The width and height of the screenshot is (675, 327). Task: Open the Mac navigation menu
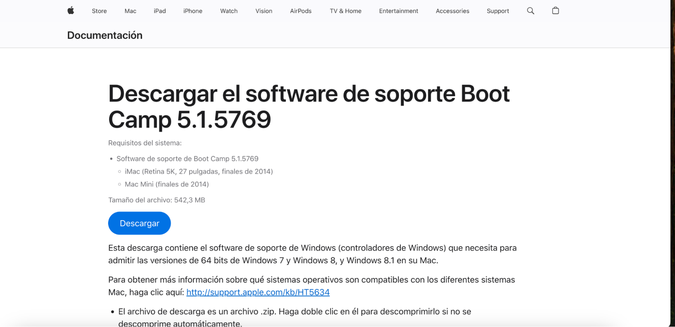click(130, 11)
